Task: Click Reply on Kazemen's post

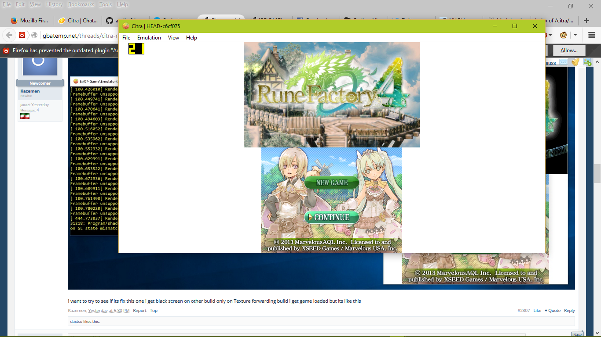Action: [569, 311]
